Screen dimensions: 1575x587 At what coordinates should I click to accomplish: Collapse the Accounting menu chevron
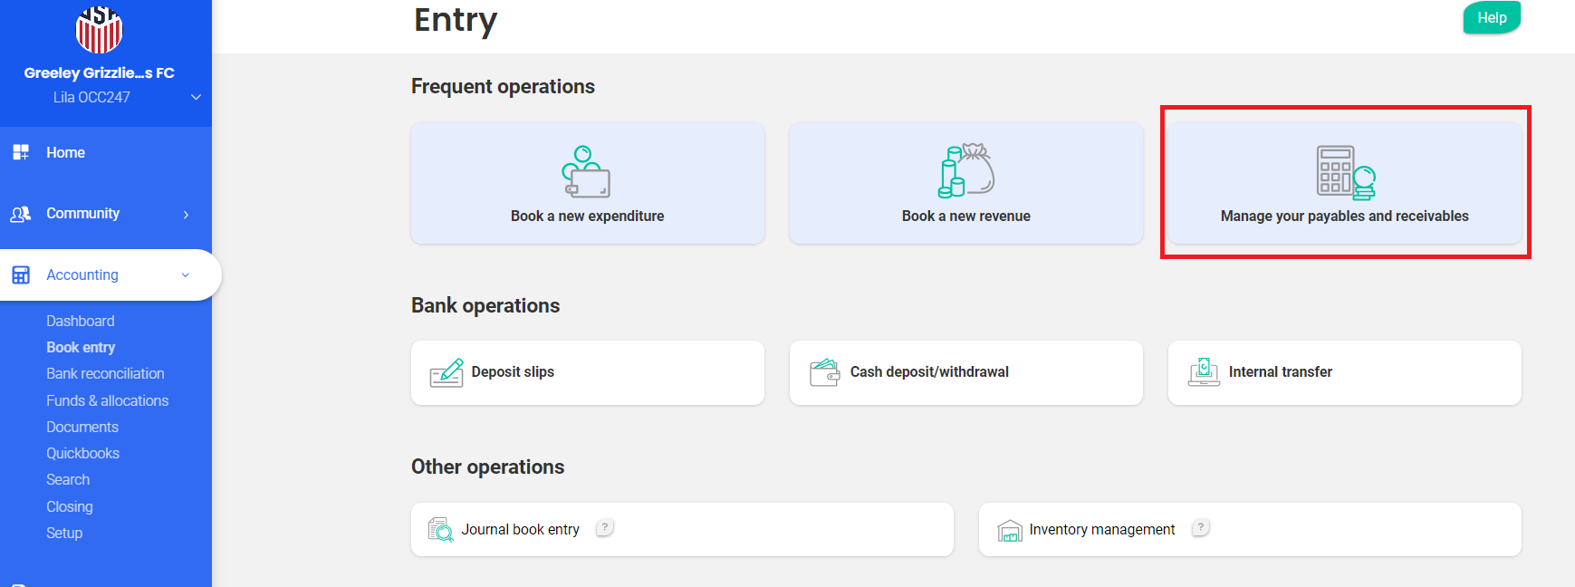click(186, 275)
